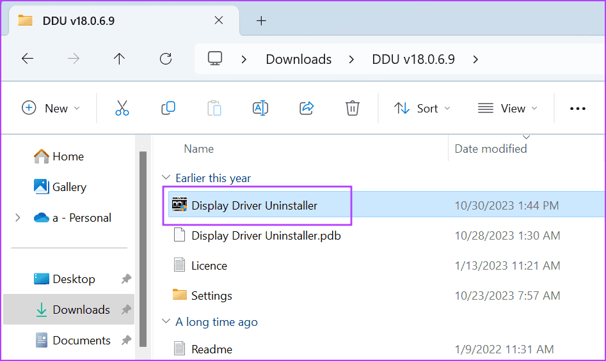The height and width of the screenshot is (361, 606).
Task: Select a - Personal OneDrive entry
Action: point(72,217)
